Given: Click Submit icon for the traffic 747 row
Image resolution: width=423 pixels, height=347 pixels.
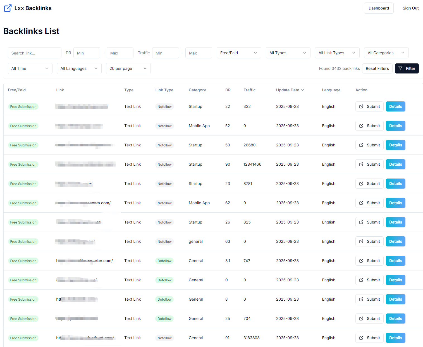Looking at the screenshot, I should pos(361,261).
